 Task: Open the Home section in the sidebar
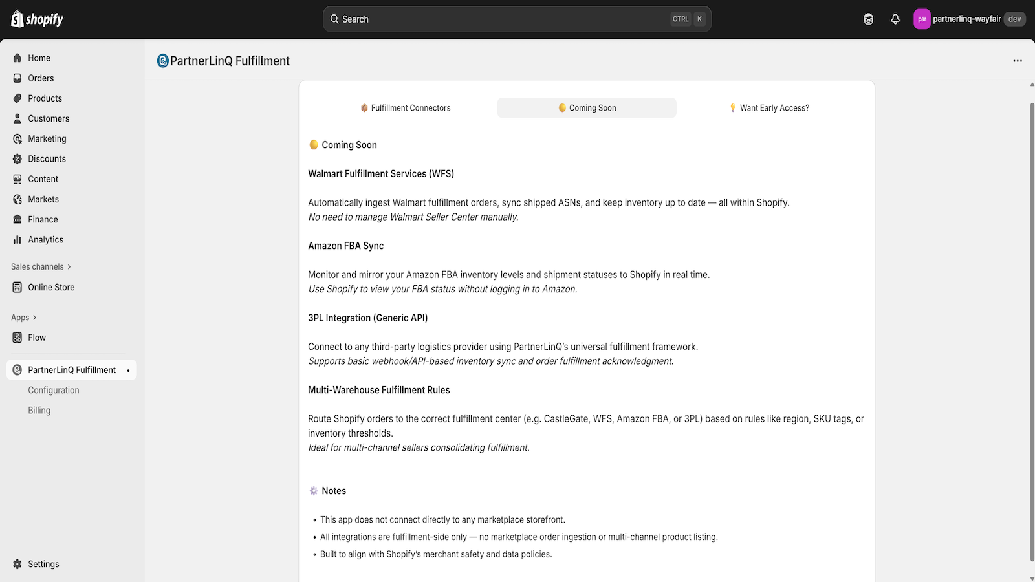click(39, 58)
